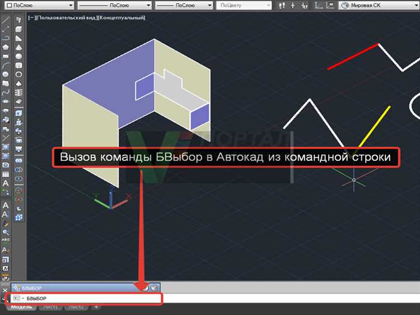The image size is (420, 315).
Task: Select the Ellipse tool
Action: 6,101
